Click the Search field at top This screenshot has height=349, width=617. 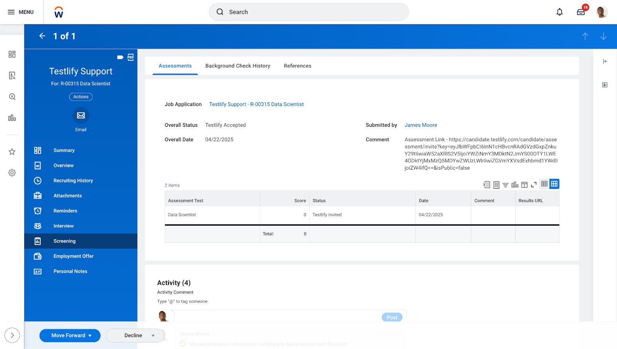tap(308, 12)
